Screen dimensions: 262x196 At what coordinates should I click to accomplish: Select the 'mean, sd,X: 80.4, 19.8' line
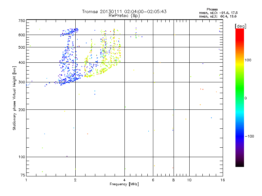point(218,16)
